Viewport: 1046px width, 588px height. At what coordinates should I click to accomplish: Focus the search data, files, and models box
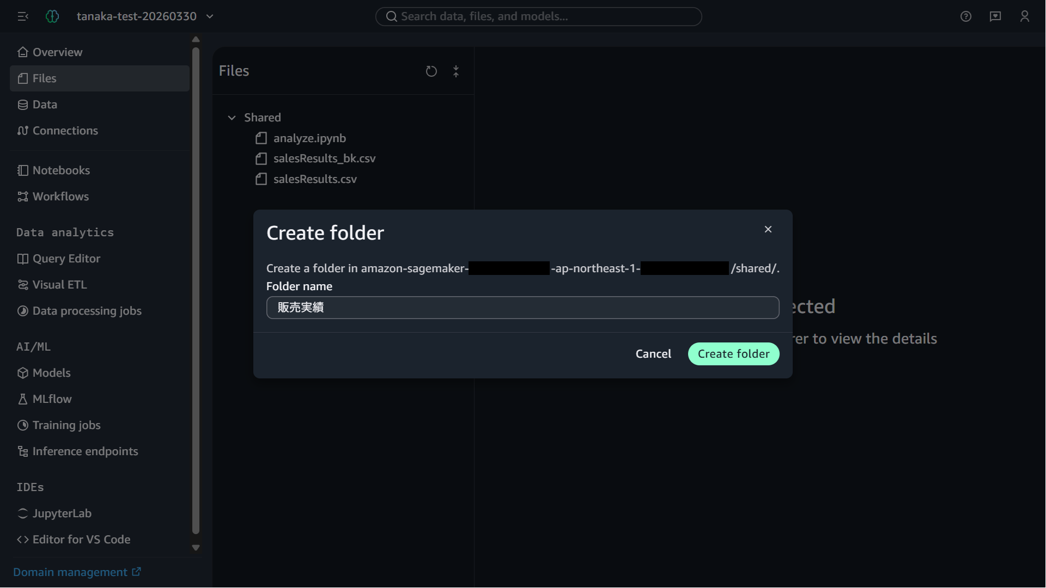(x=538, y=16)
